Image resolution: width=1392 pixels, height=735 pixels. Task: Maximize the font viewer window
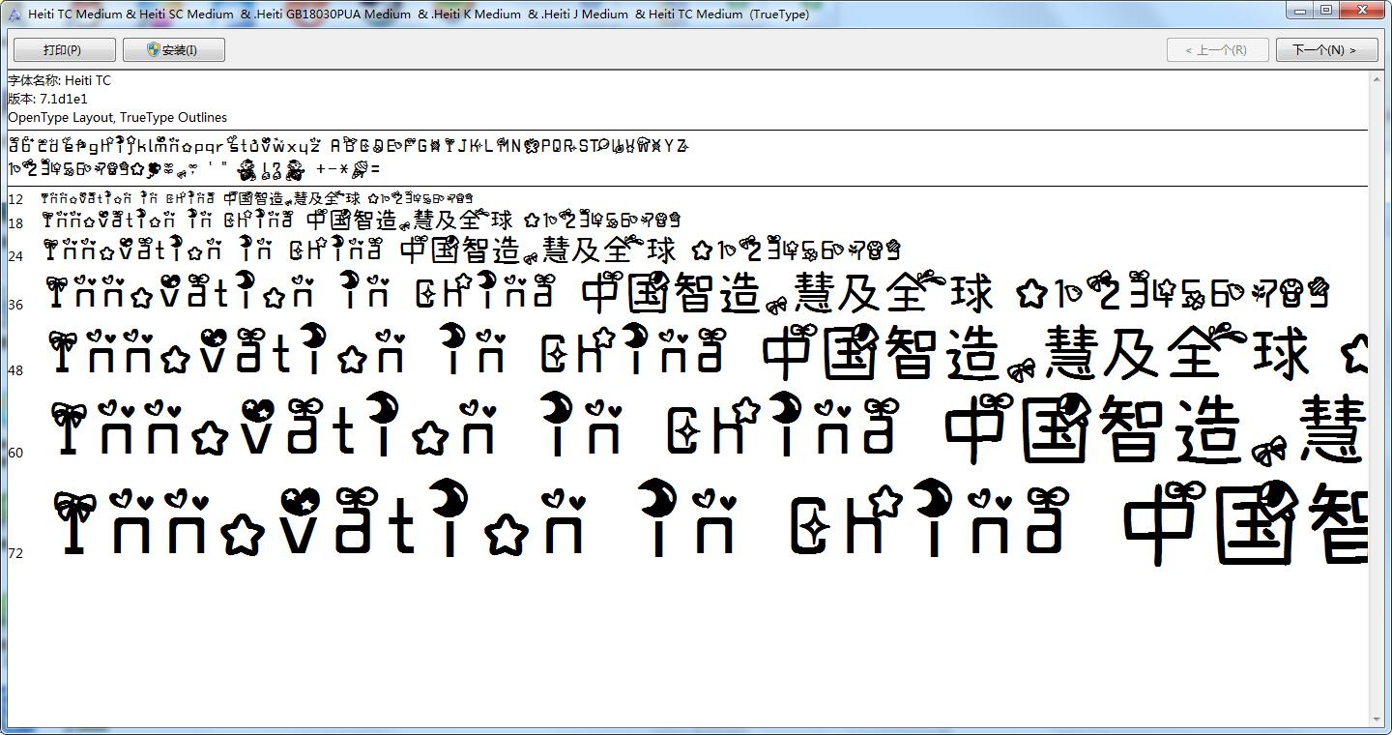click(x=1326, y=11)
